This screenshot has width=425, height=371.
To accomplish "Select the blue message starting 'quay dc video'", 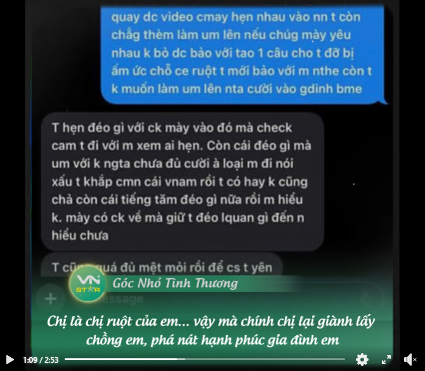I will [x=244, y=53].
